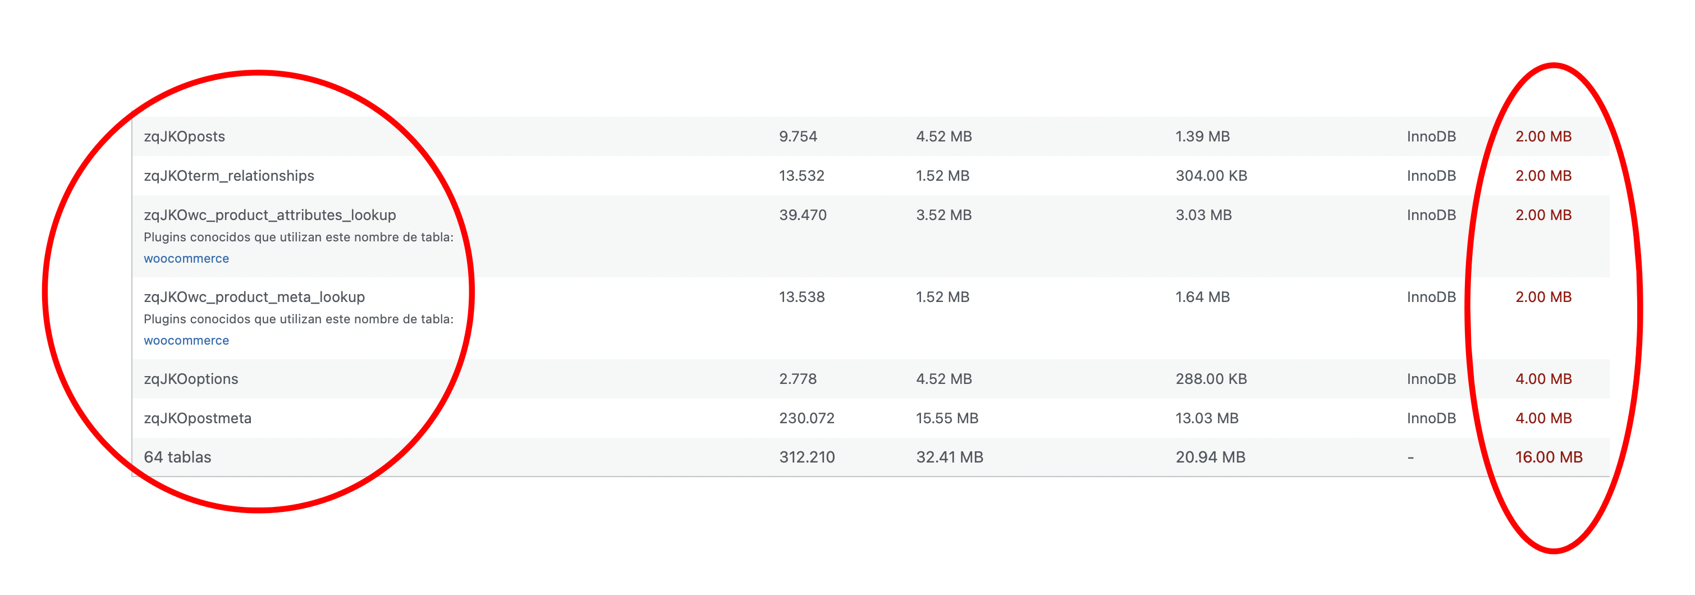
Task: Click InnoDB type in zqJKOposts row
Action: tap(1431, 136)
